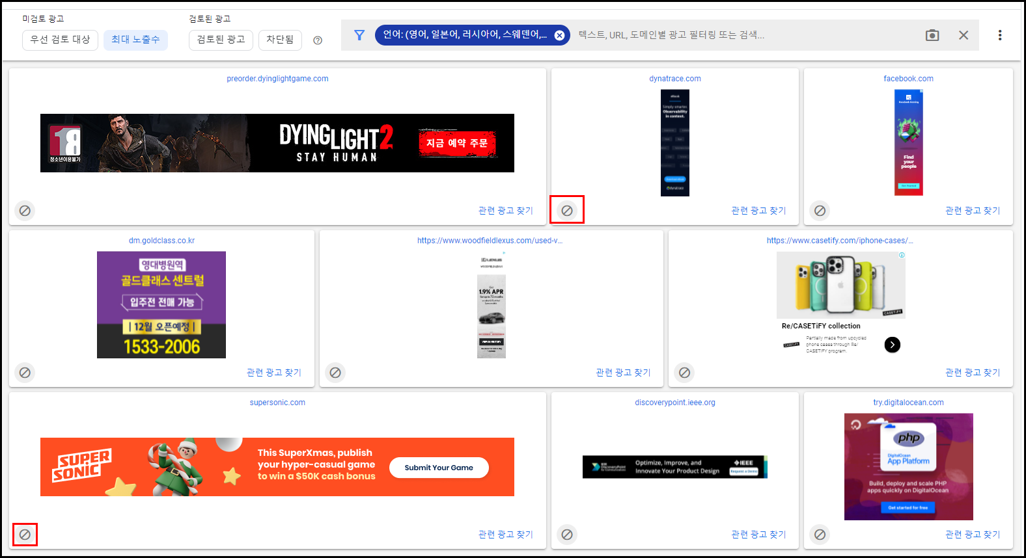1026x558 pixels.
Task: Open casetify.com iphone-cases link
Action: click(x=840, y=241)
